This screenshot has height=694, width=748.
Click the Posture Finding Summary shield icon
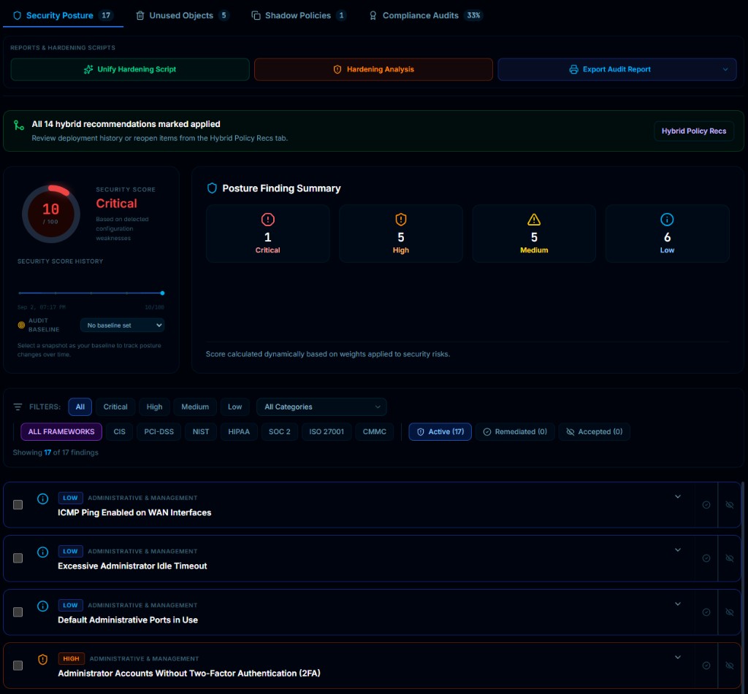coord(212,188)
